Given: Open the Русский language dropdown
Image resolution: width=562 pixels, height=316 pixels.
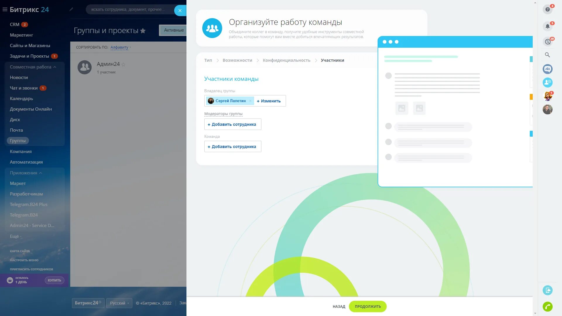Looking at the screenshot, I should pyautogui.click(x=119, y=303).
